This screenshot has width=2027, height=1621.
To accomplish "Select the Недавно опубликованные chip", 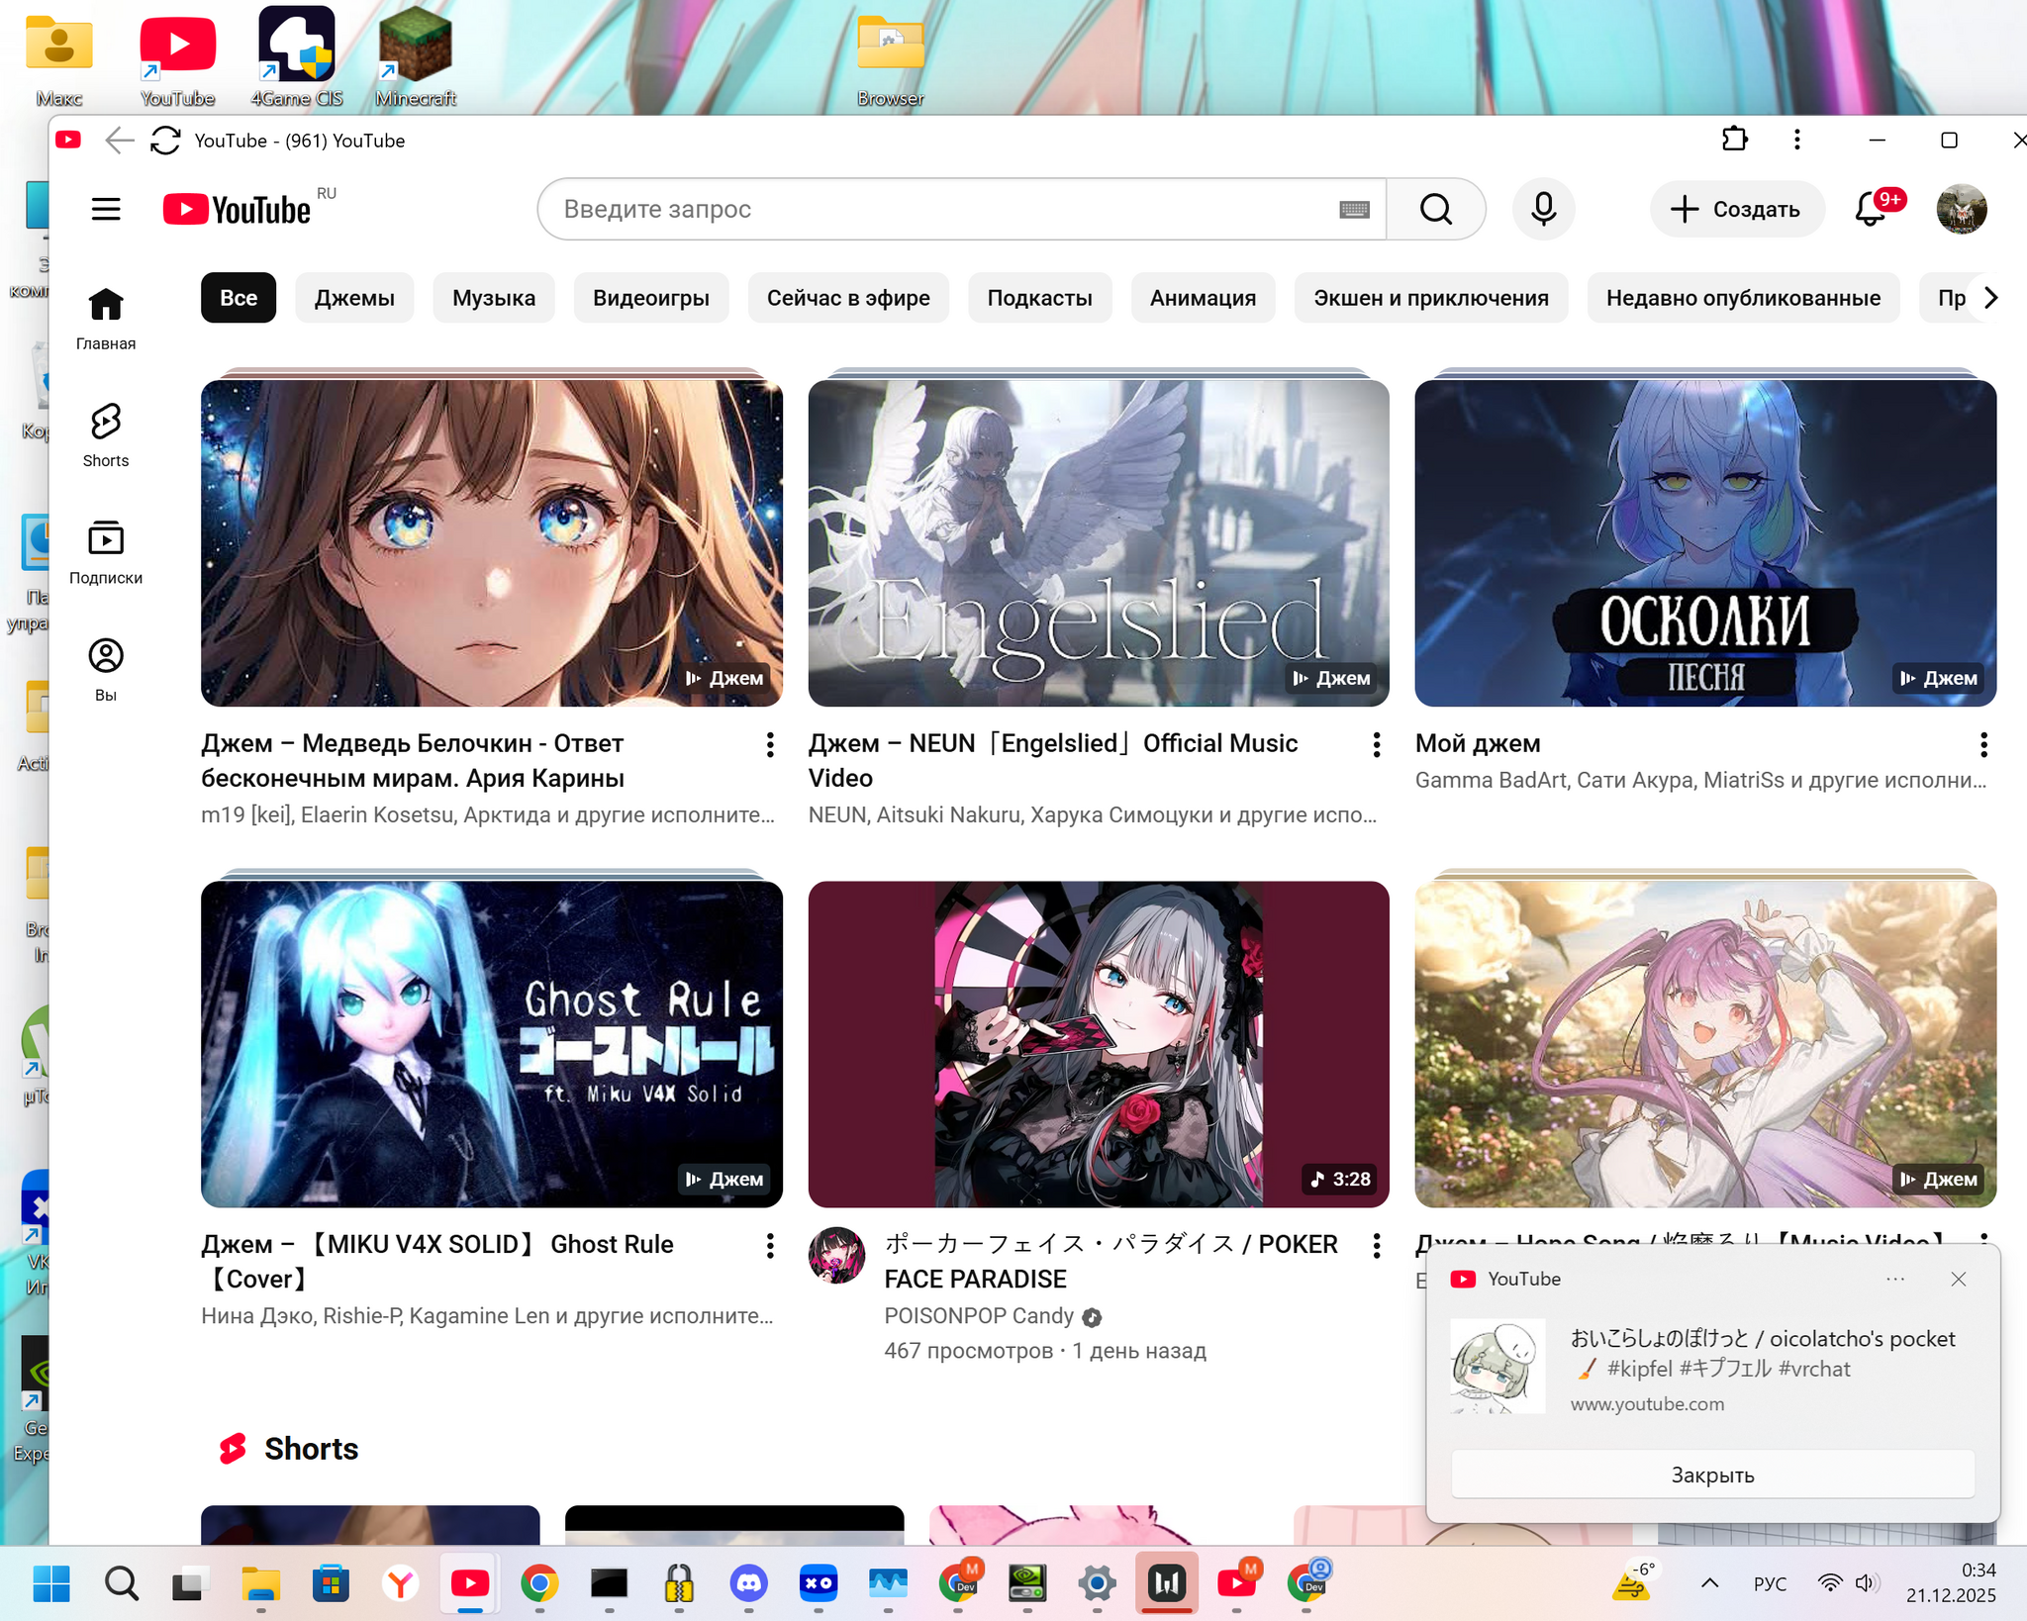I will pos(1743,298).
